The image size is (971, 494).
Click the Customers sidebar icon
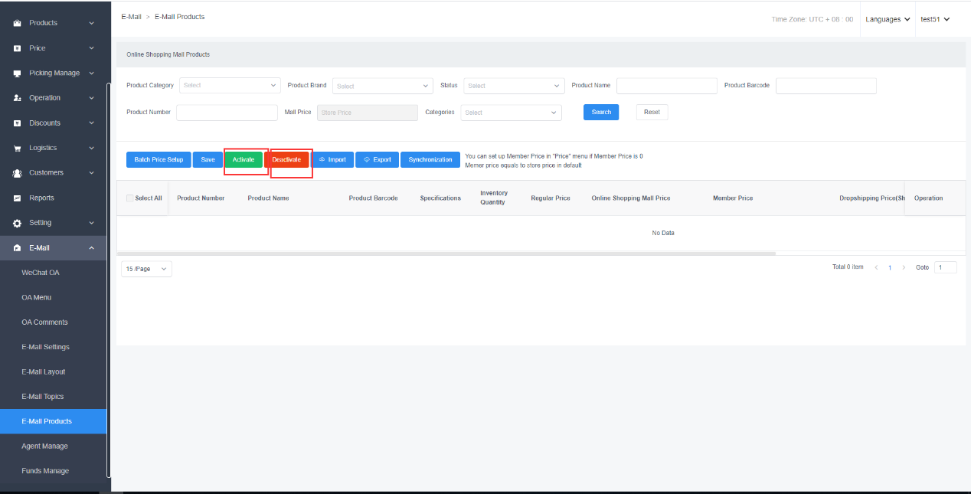point(17,173)
